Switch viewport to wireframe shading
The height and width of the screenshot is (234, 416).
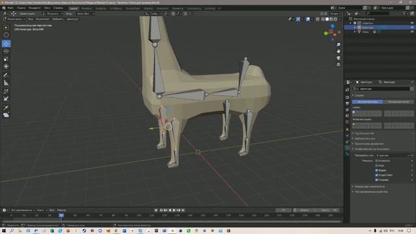(x=323, y=19)
